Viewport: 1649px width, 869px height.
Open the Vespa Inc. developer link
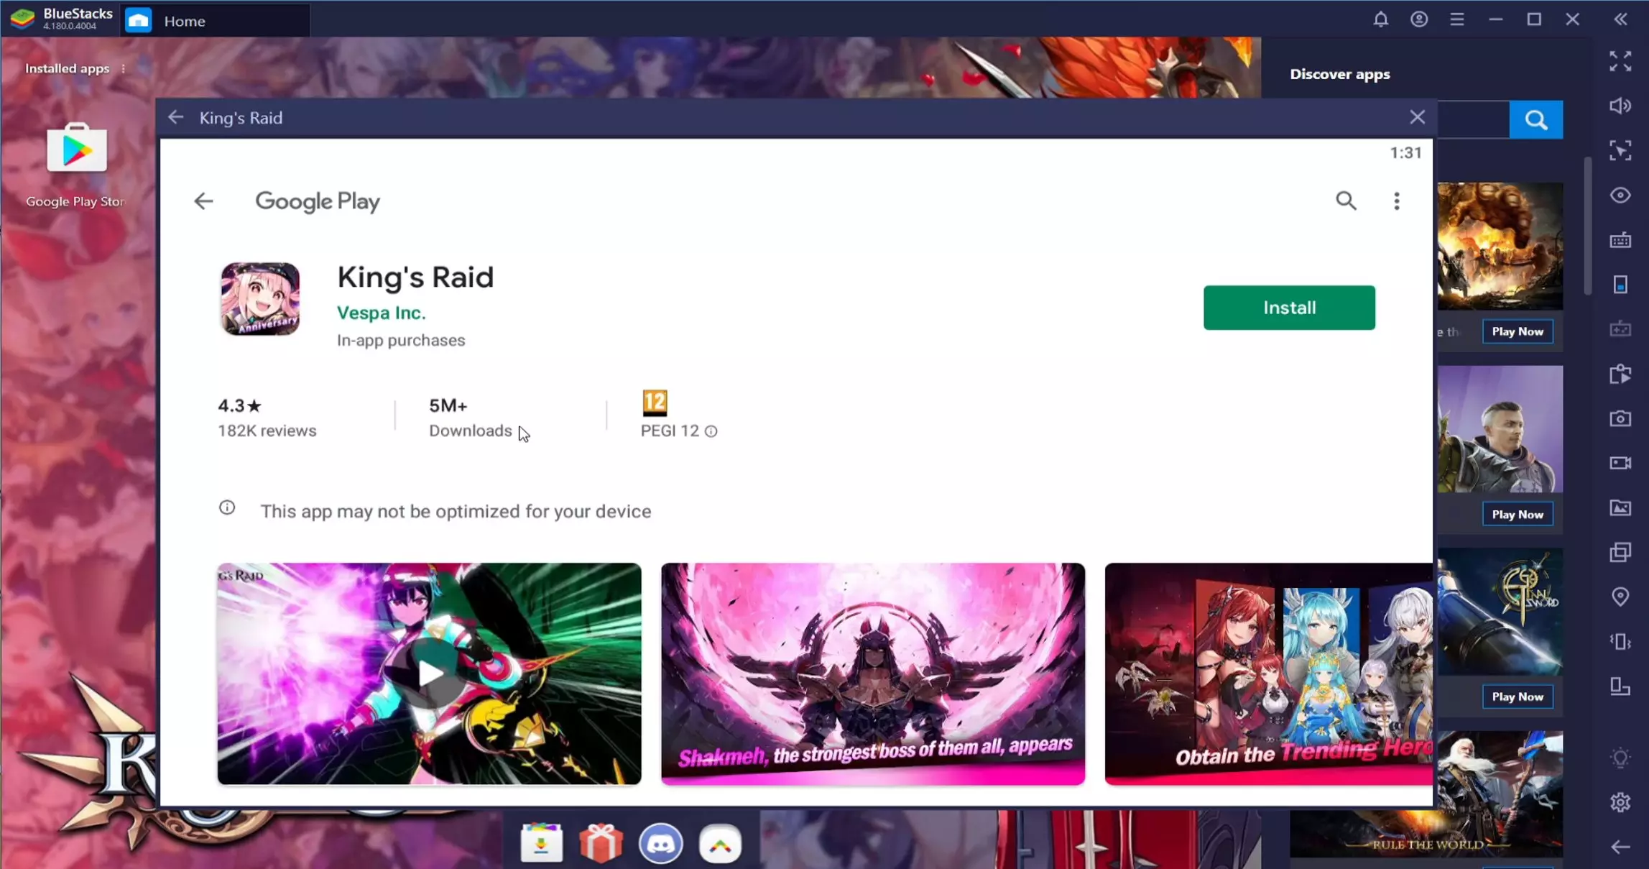click(x=381, y=313)
